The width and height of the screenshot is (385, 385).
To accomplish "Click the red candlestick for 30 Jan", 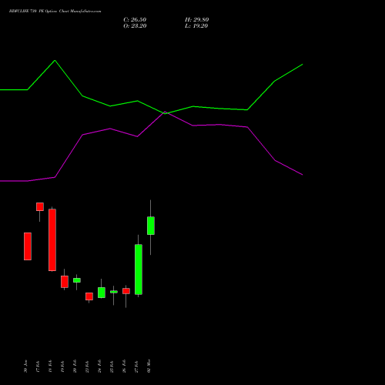I will point(28,246).
